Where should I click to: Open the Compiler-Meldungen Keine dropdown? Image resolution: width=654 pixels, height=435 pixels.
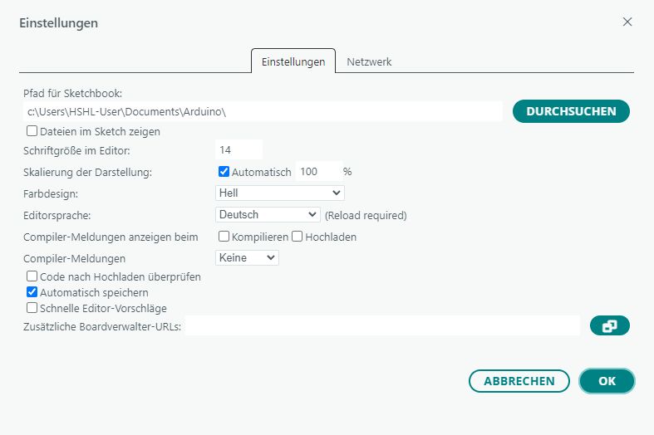point(247,258)
